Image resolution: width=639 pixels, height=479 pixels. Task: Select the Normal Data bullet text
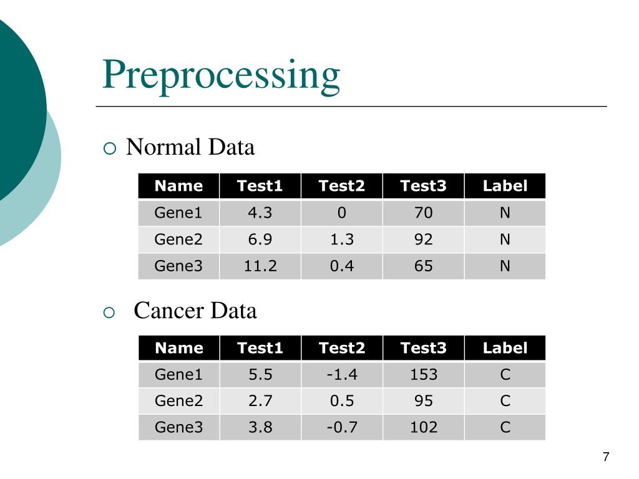(190, 147)
